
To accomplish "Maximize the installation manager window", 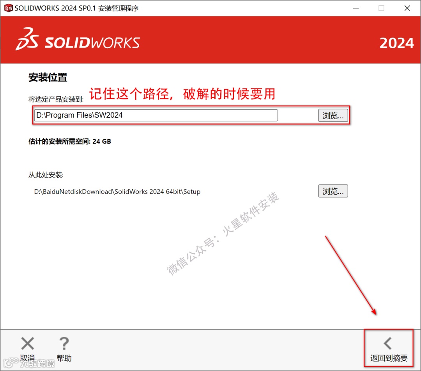I will click(381, 8).
